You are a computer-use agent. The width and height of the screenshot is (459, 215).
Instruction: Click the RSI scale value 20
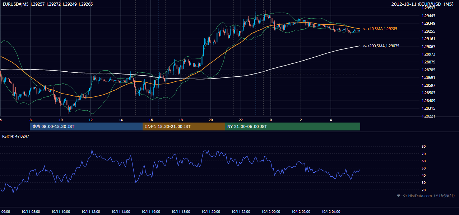[423, 190]
